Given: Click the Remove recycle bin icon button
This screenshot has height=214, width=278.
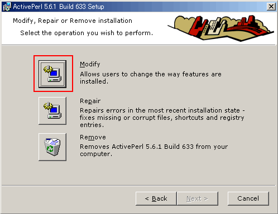Looking at the screenshot, I should tap(52, 147).
